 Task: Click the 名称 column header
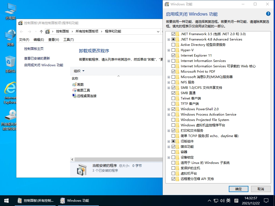[75, 79]
